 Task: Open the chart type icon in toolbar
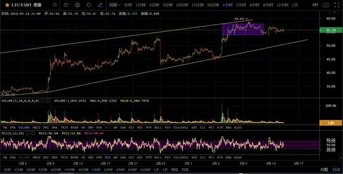pyautogui.click(x=66, y=5)
